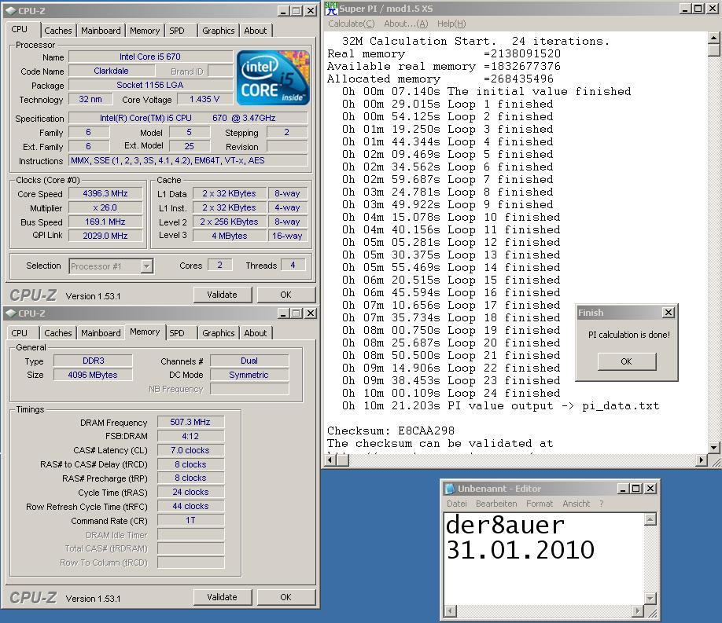The width and height of the screenshot is (722, 623).
Task: Click the Checksum E8CAA298 line
Action: click(390, 431)
